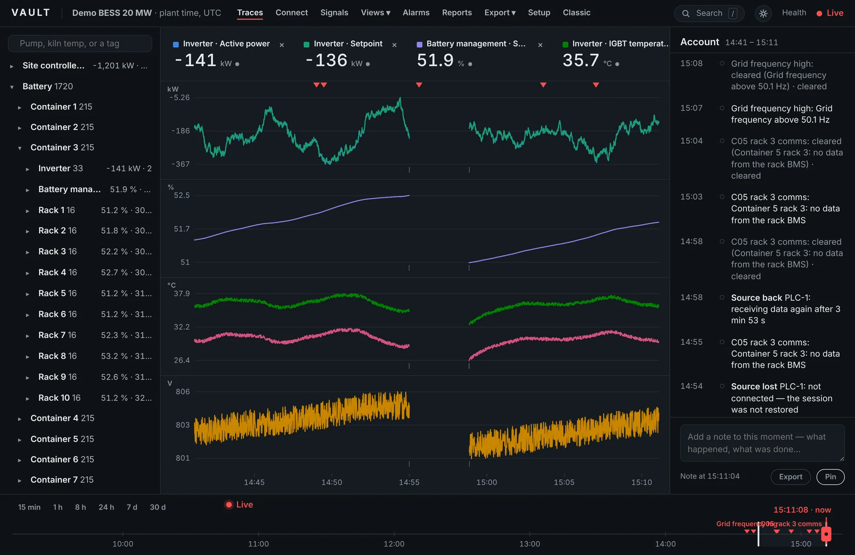The width and height of the screenshot is (855, 555).
Task: Click the blue Active power color swatch
Action: [x=176, y=44]
